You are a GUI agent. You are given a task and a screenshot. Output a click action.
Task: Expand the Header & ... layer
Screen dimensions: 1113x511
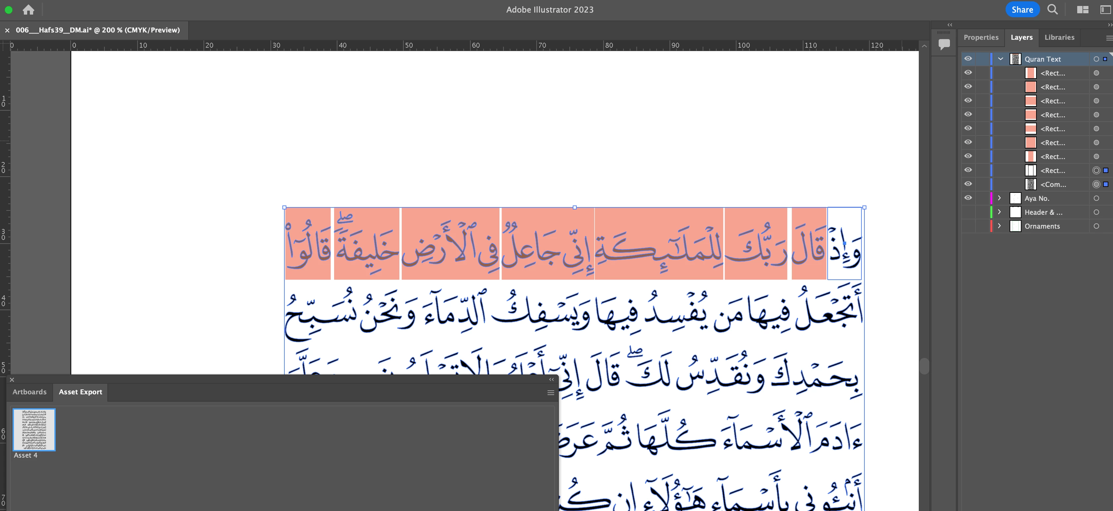point(999,212)
